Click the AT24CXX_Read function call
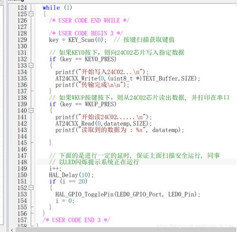The width and height of the screenshot is (237, 232). [x=75, y=124]
